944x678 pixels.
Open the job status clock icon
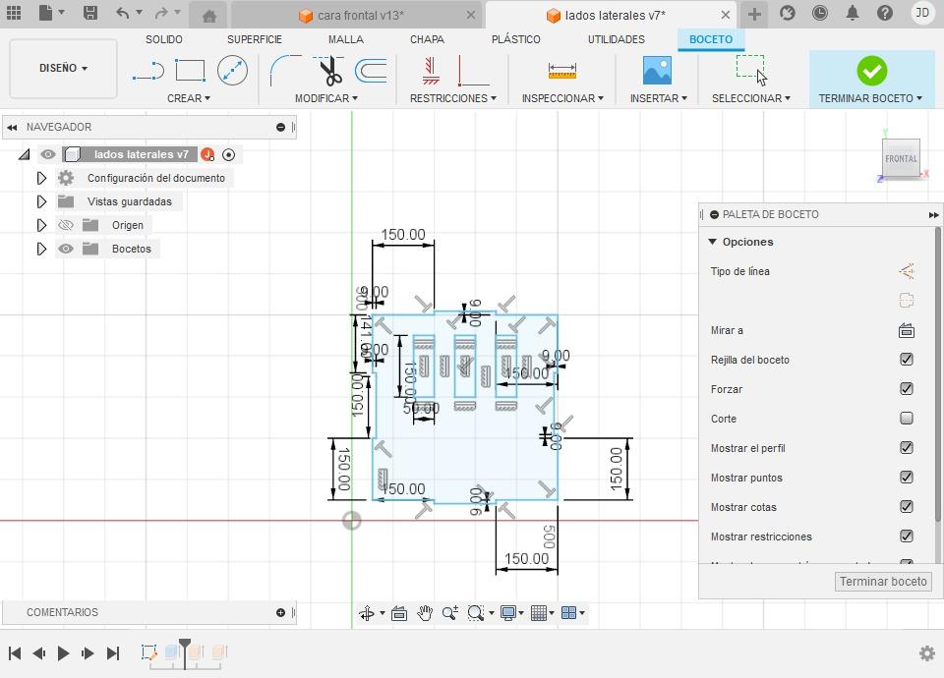(819, 13)
